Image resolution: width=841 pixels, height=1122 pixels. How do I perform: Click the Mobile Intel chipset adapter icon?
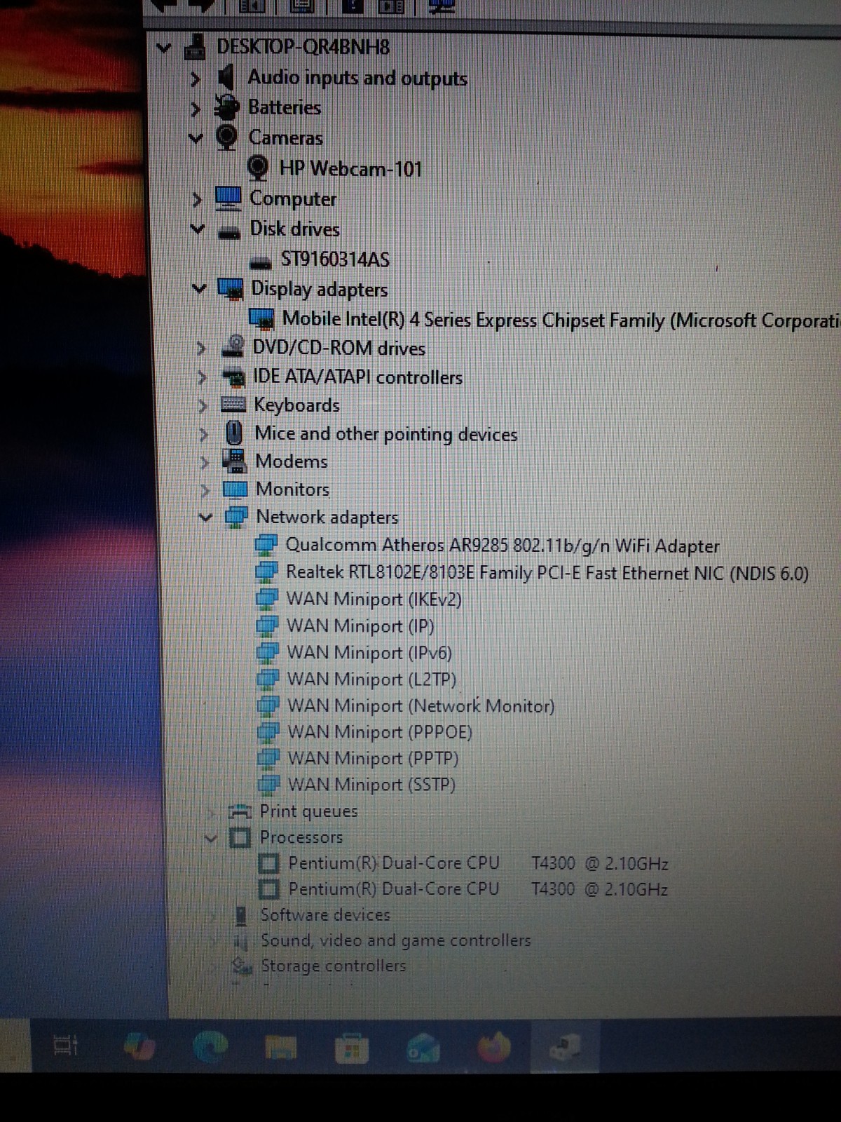tap(262, 318)
